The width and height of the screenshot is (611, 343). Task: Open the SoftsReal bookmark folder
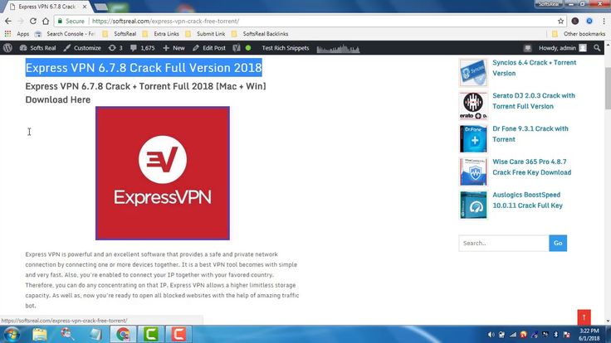(x=120, y=34)
